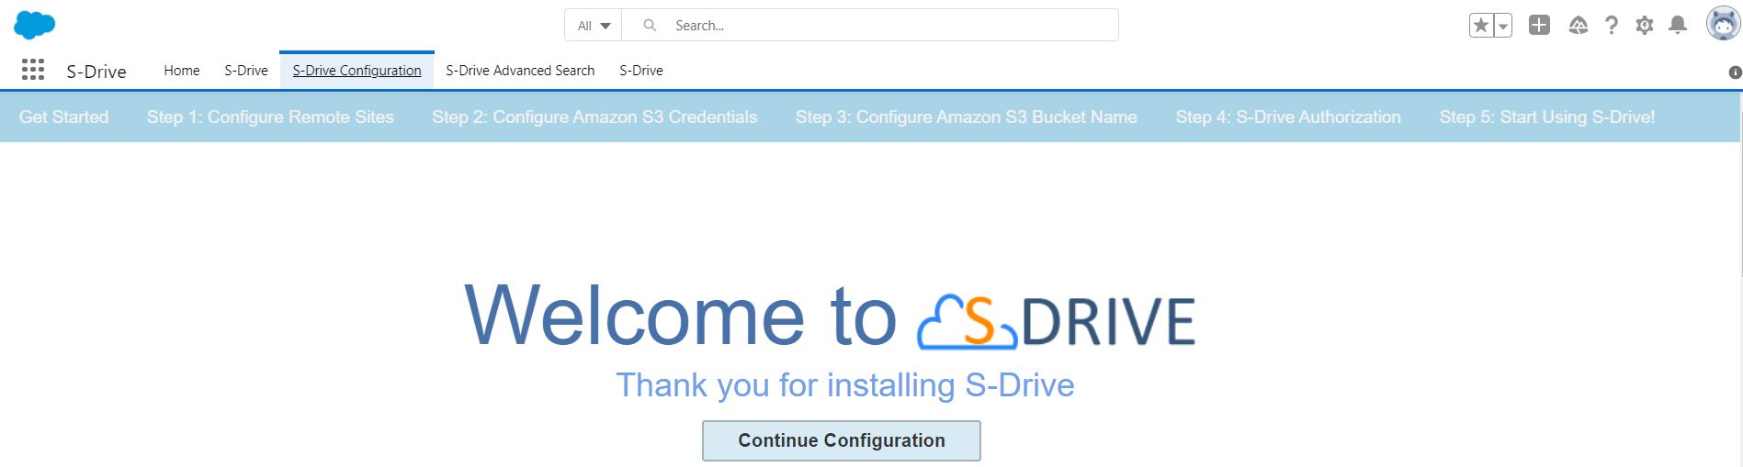Go to the Home tab

182,70
